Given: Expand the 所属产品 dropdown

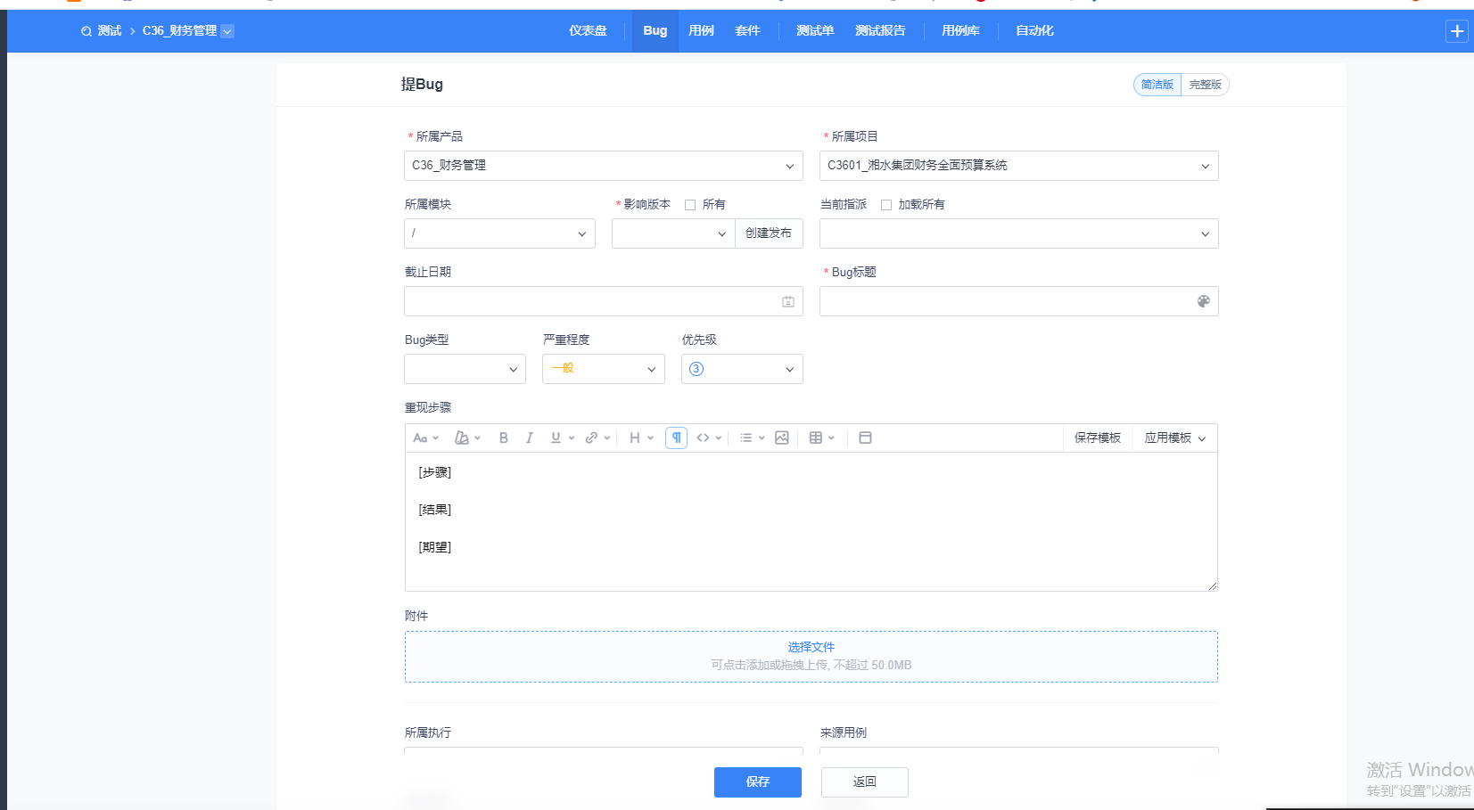Looking at the screenshot, I should click(x=603, y=166).
